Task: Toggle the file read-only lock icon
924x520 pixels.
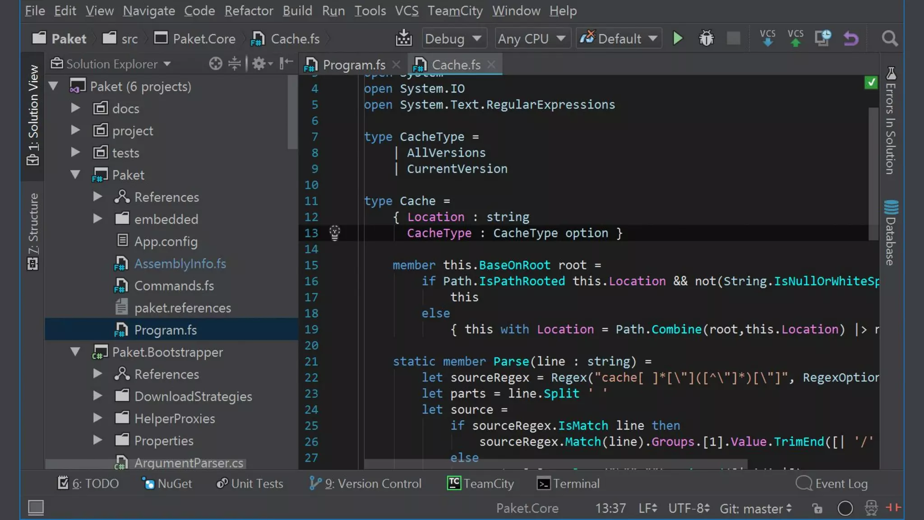Action: (x=817, y=508)
